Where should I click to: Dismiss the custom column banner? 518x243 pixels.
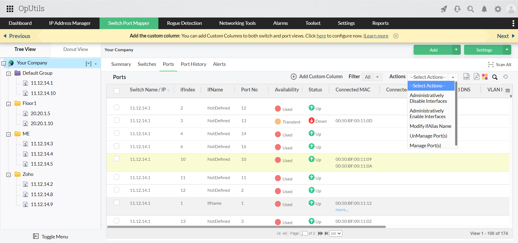(x=396, y=36)
